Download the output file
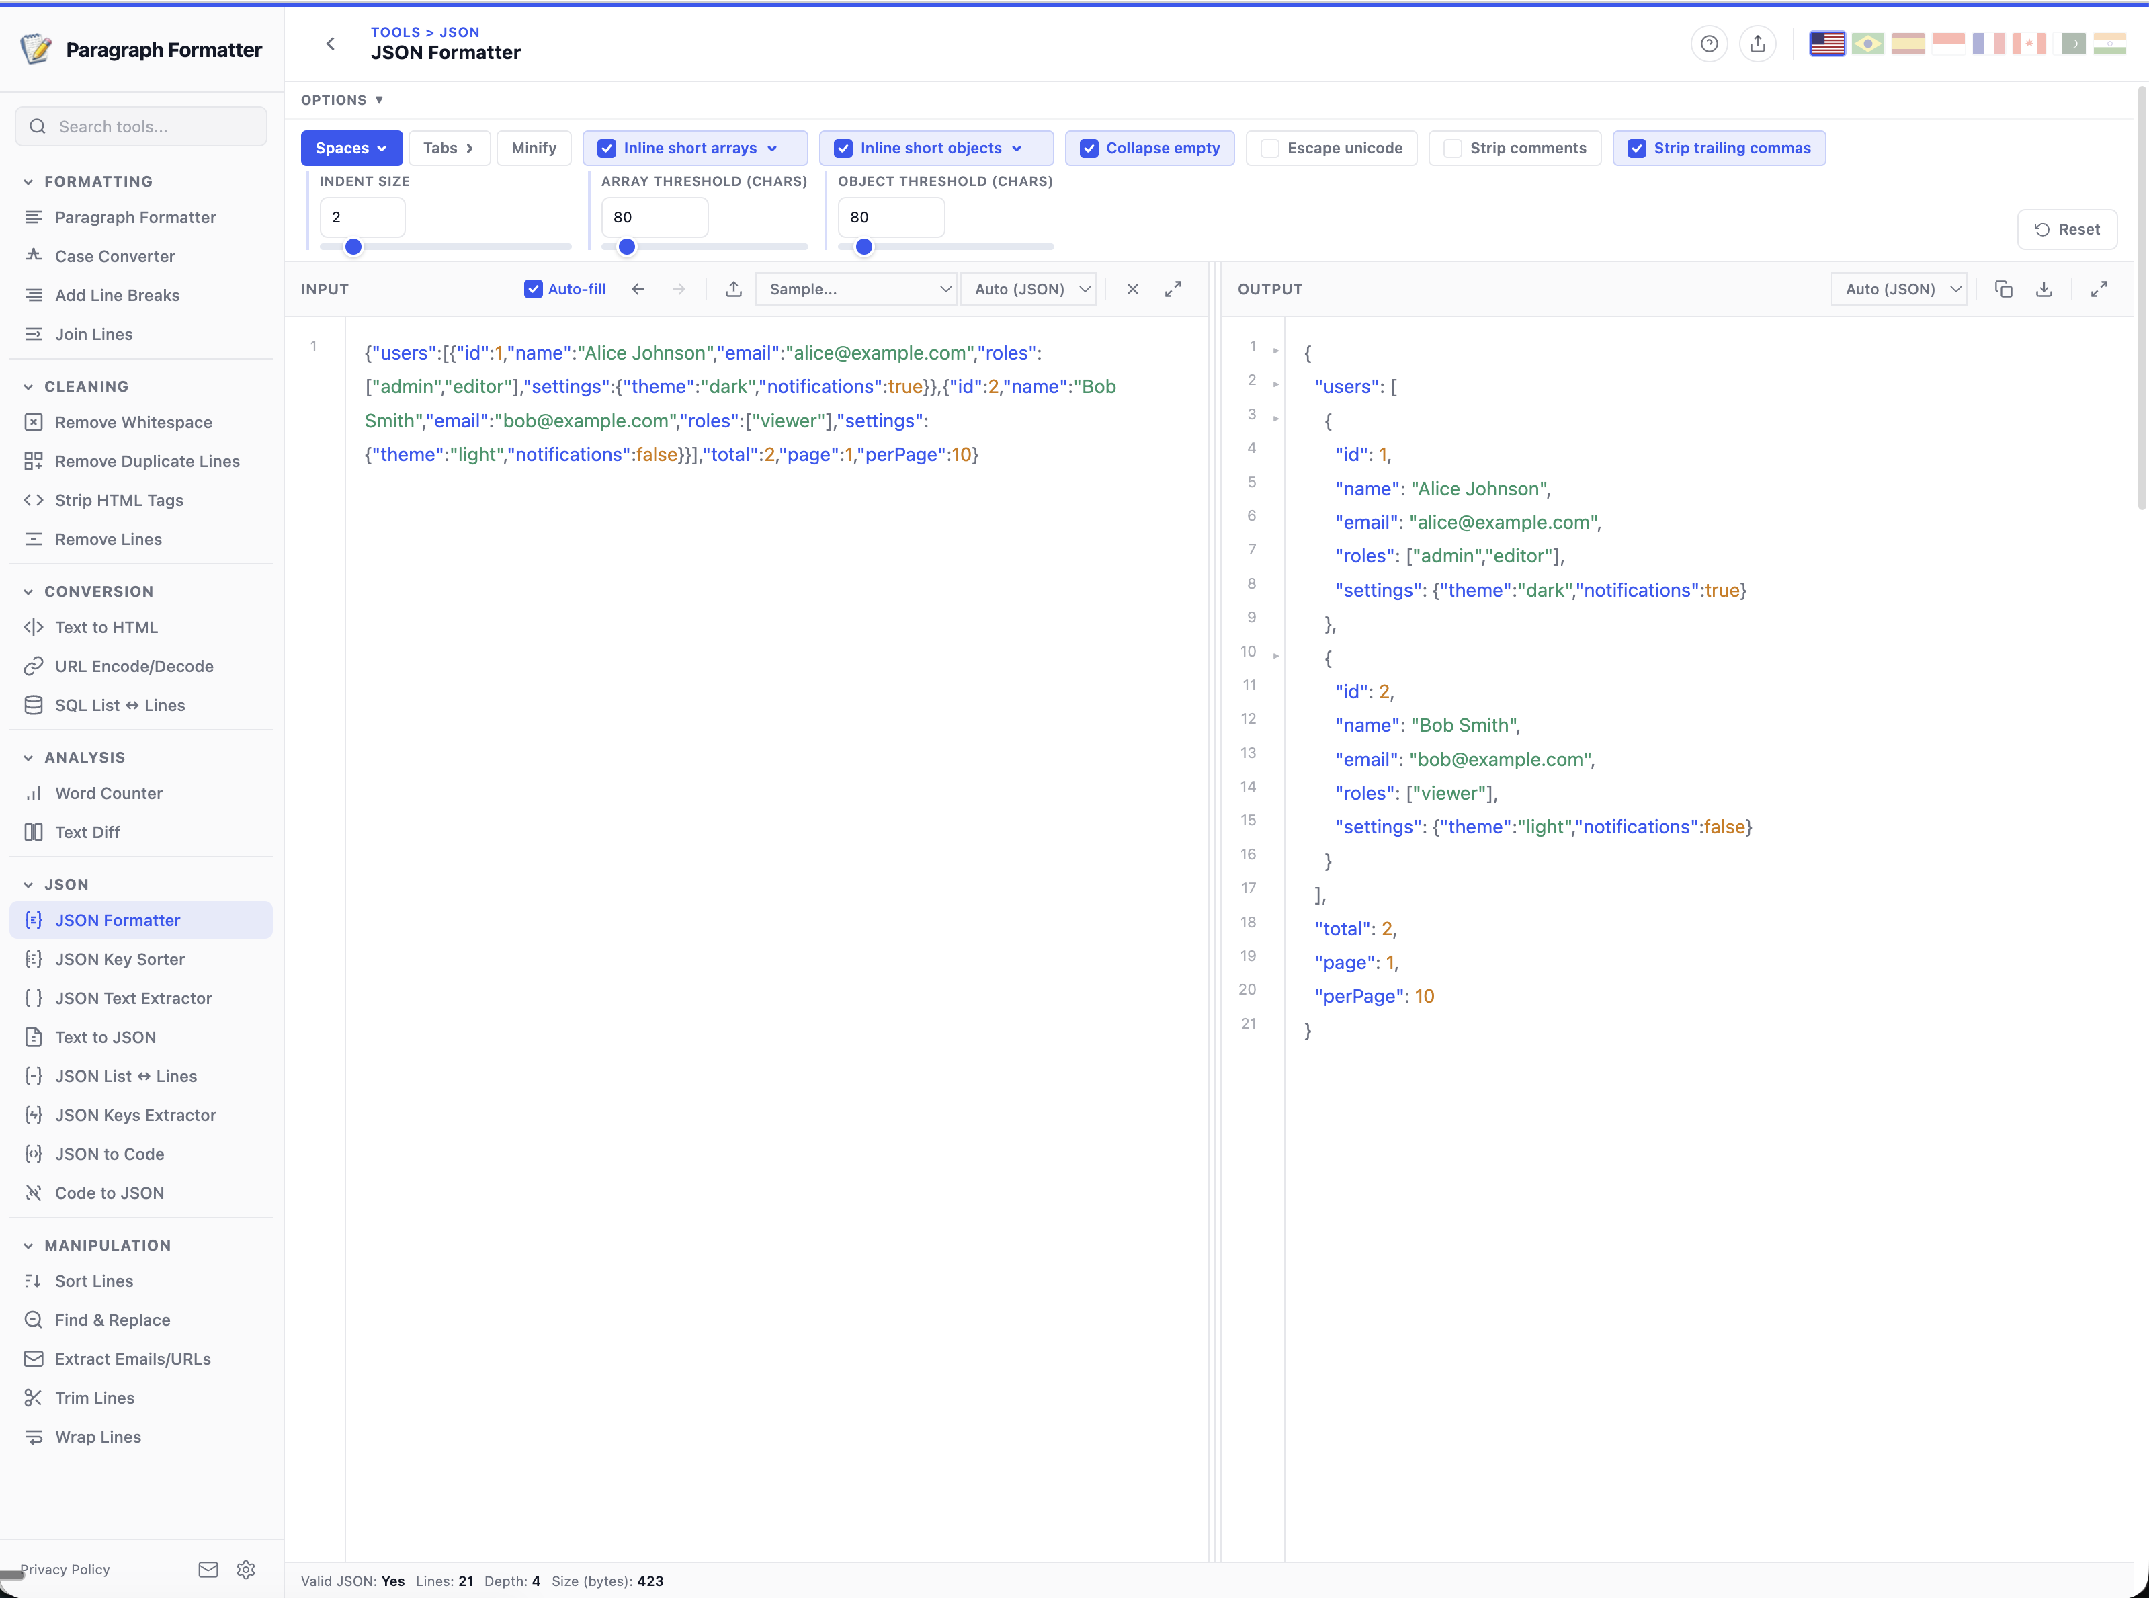 pyautogui.click(x=2043, y=289)
